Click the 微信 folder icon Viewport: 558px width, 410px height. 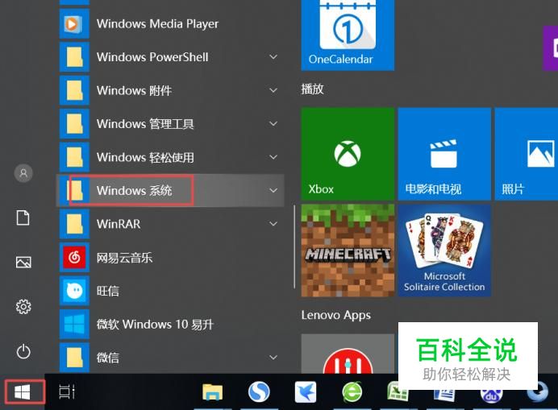(74, 358)
